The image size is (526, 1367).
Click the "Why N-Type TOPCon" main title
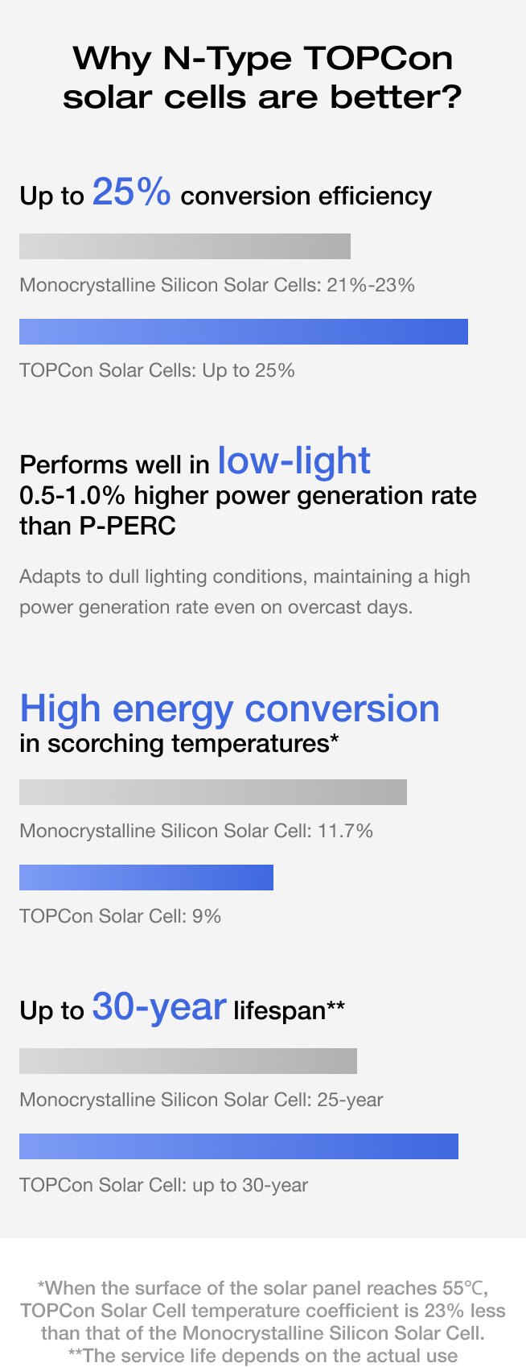262,58
